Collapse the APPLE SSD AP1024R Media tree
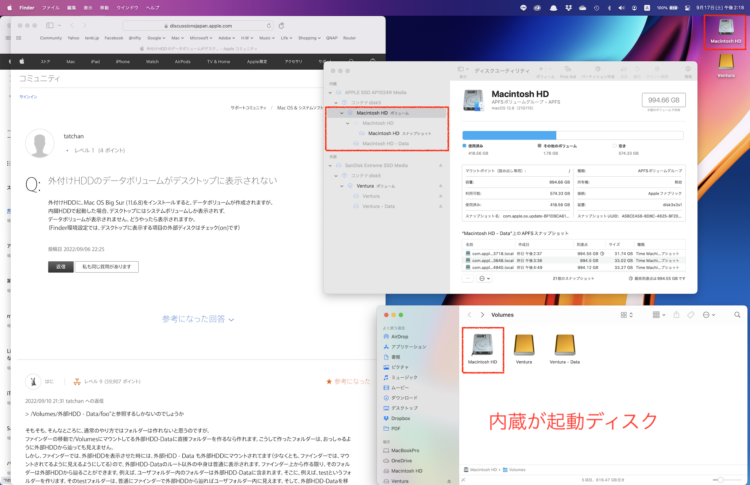Screen dimensions: 750x485 330,93
